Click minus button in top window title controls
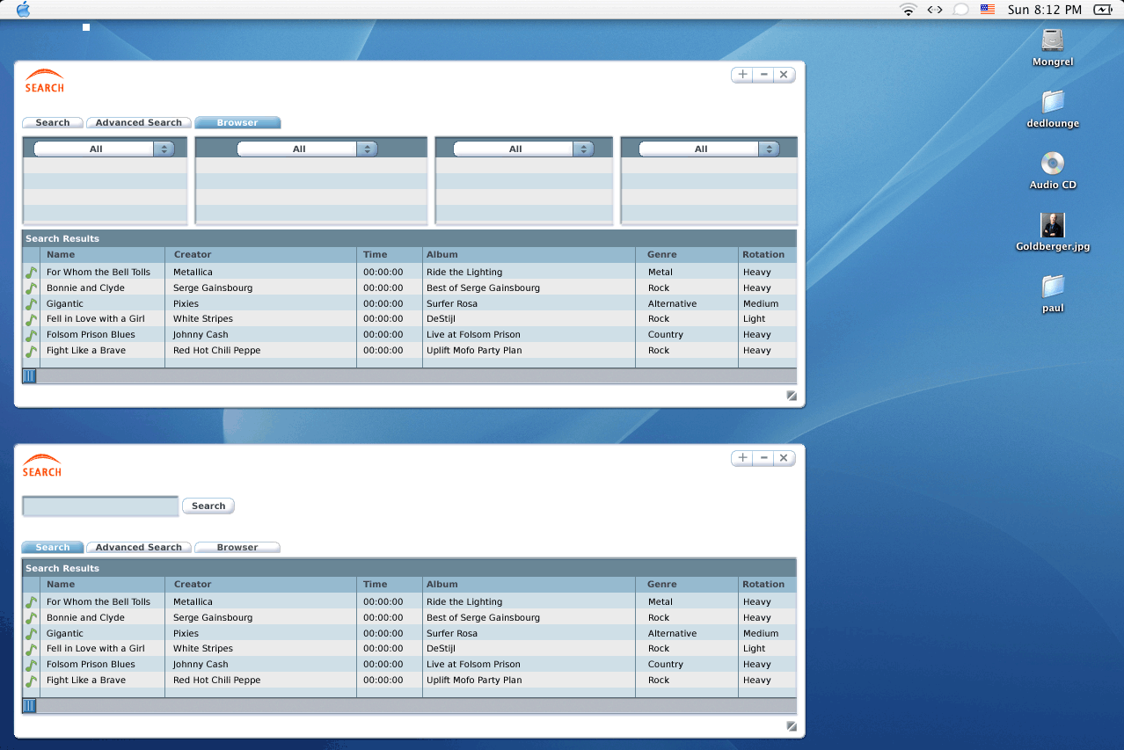 pos(764,75)
